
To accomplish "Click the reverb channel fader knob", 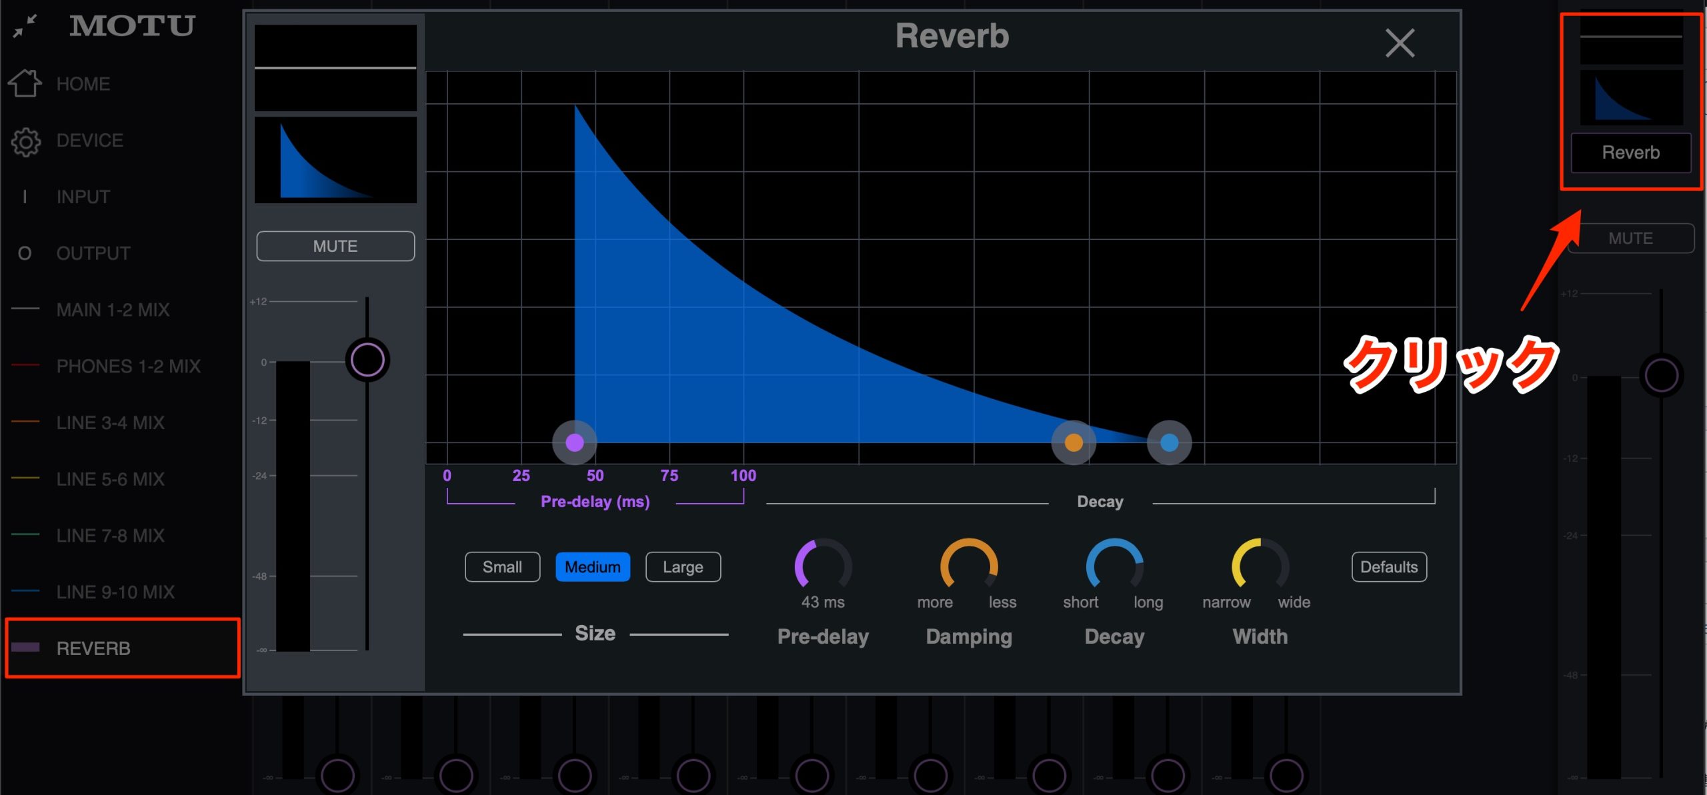I will click(367, 360).
